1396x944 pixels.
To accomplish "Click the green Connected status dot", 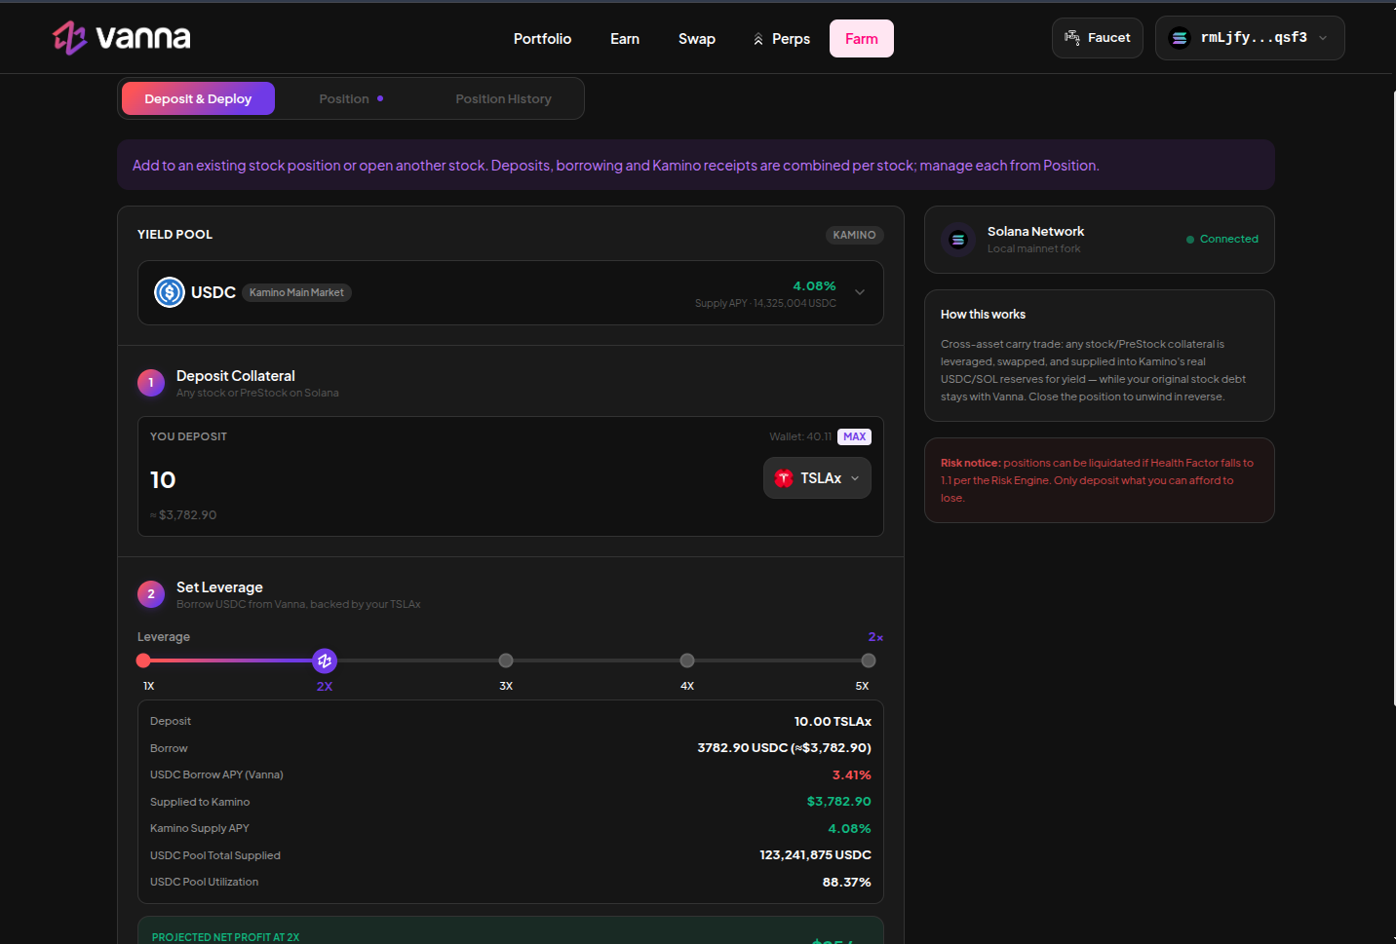I will [x=1190, y=240].
